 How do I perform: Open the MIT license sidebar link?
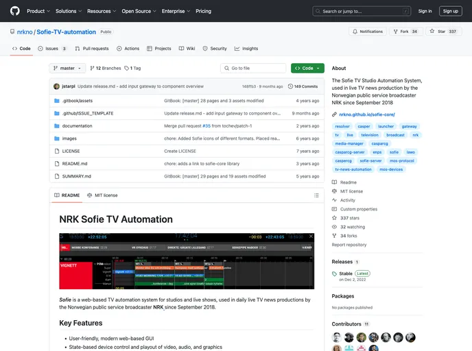(347, 191)
